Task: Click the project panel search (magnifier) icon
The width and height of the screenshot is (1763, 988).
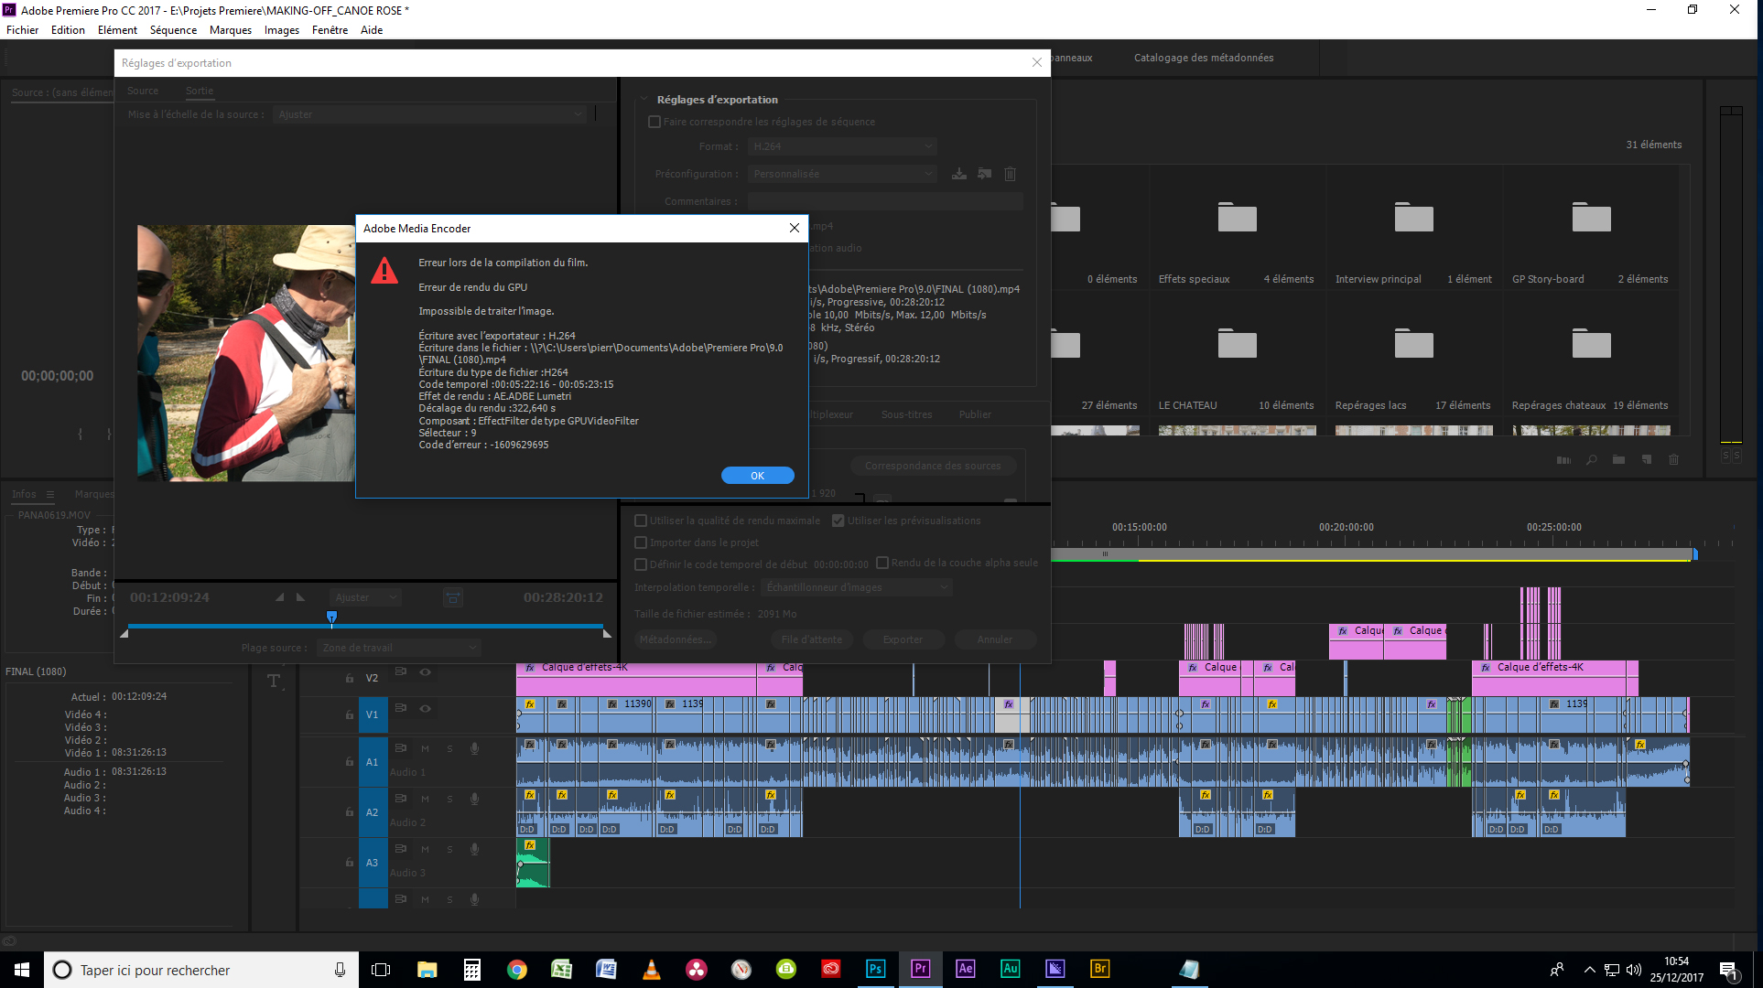Action: (1591, 459)
